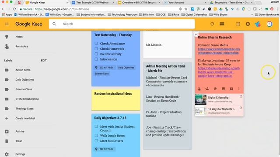Switch to Your Account tab
Image resolution: width=280 pixels, height=157 pixels.
[x=185, y=3]
